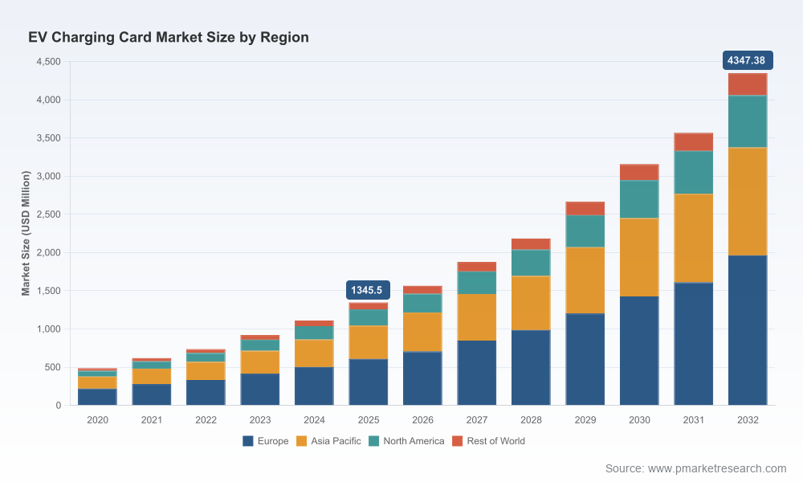
Task: Click the 4,000 y-axis value
Action: click(49, 100)
